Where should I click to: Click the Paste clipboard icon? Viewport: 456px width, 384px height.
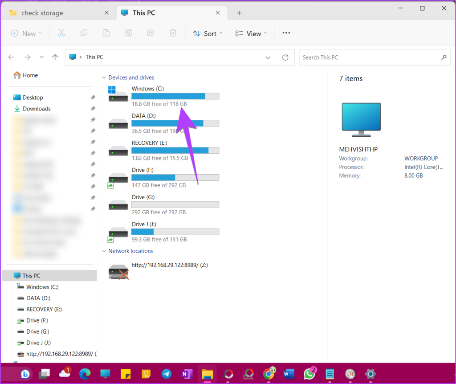click(106, 33)
